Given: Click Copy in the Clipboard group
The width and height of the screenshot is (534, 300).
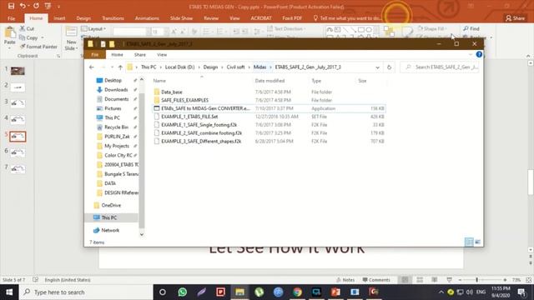Looking at the screenshot, I should coord(29,37).
